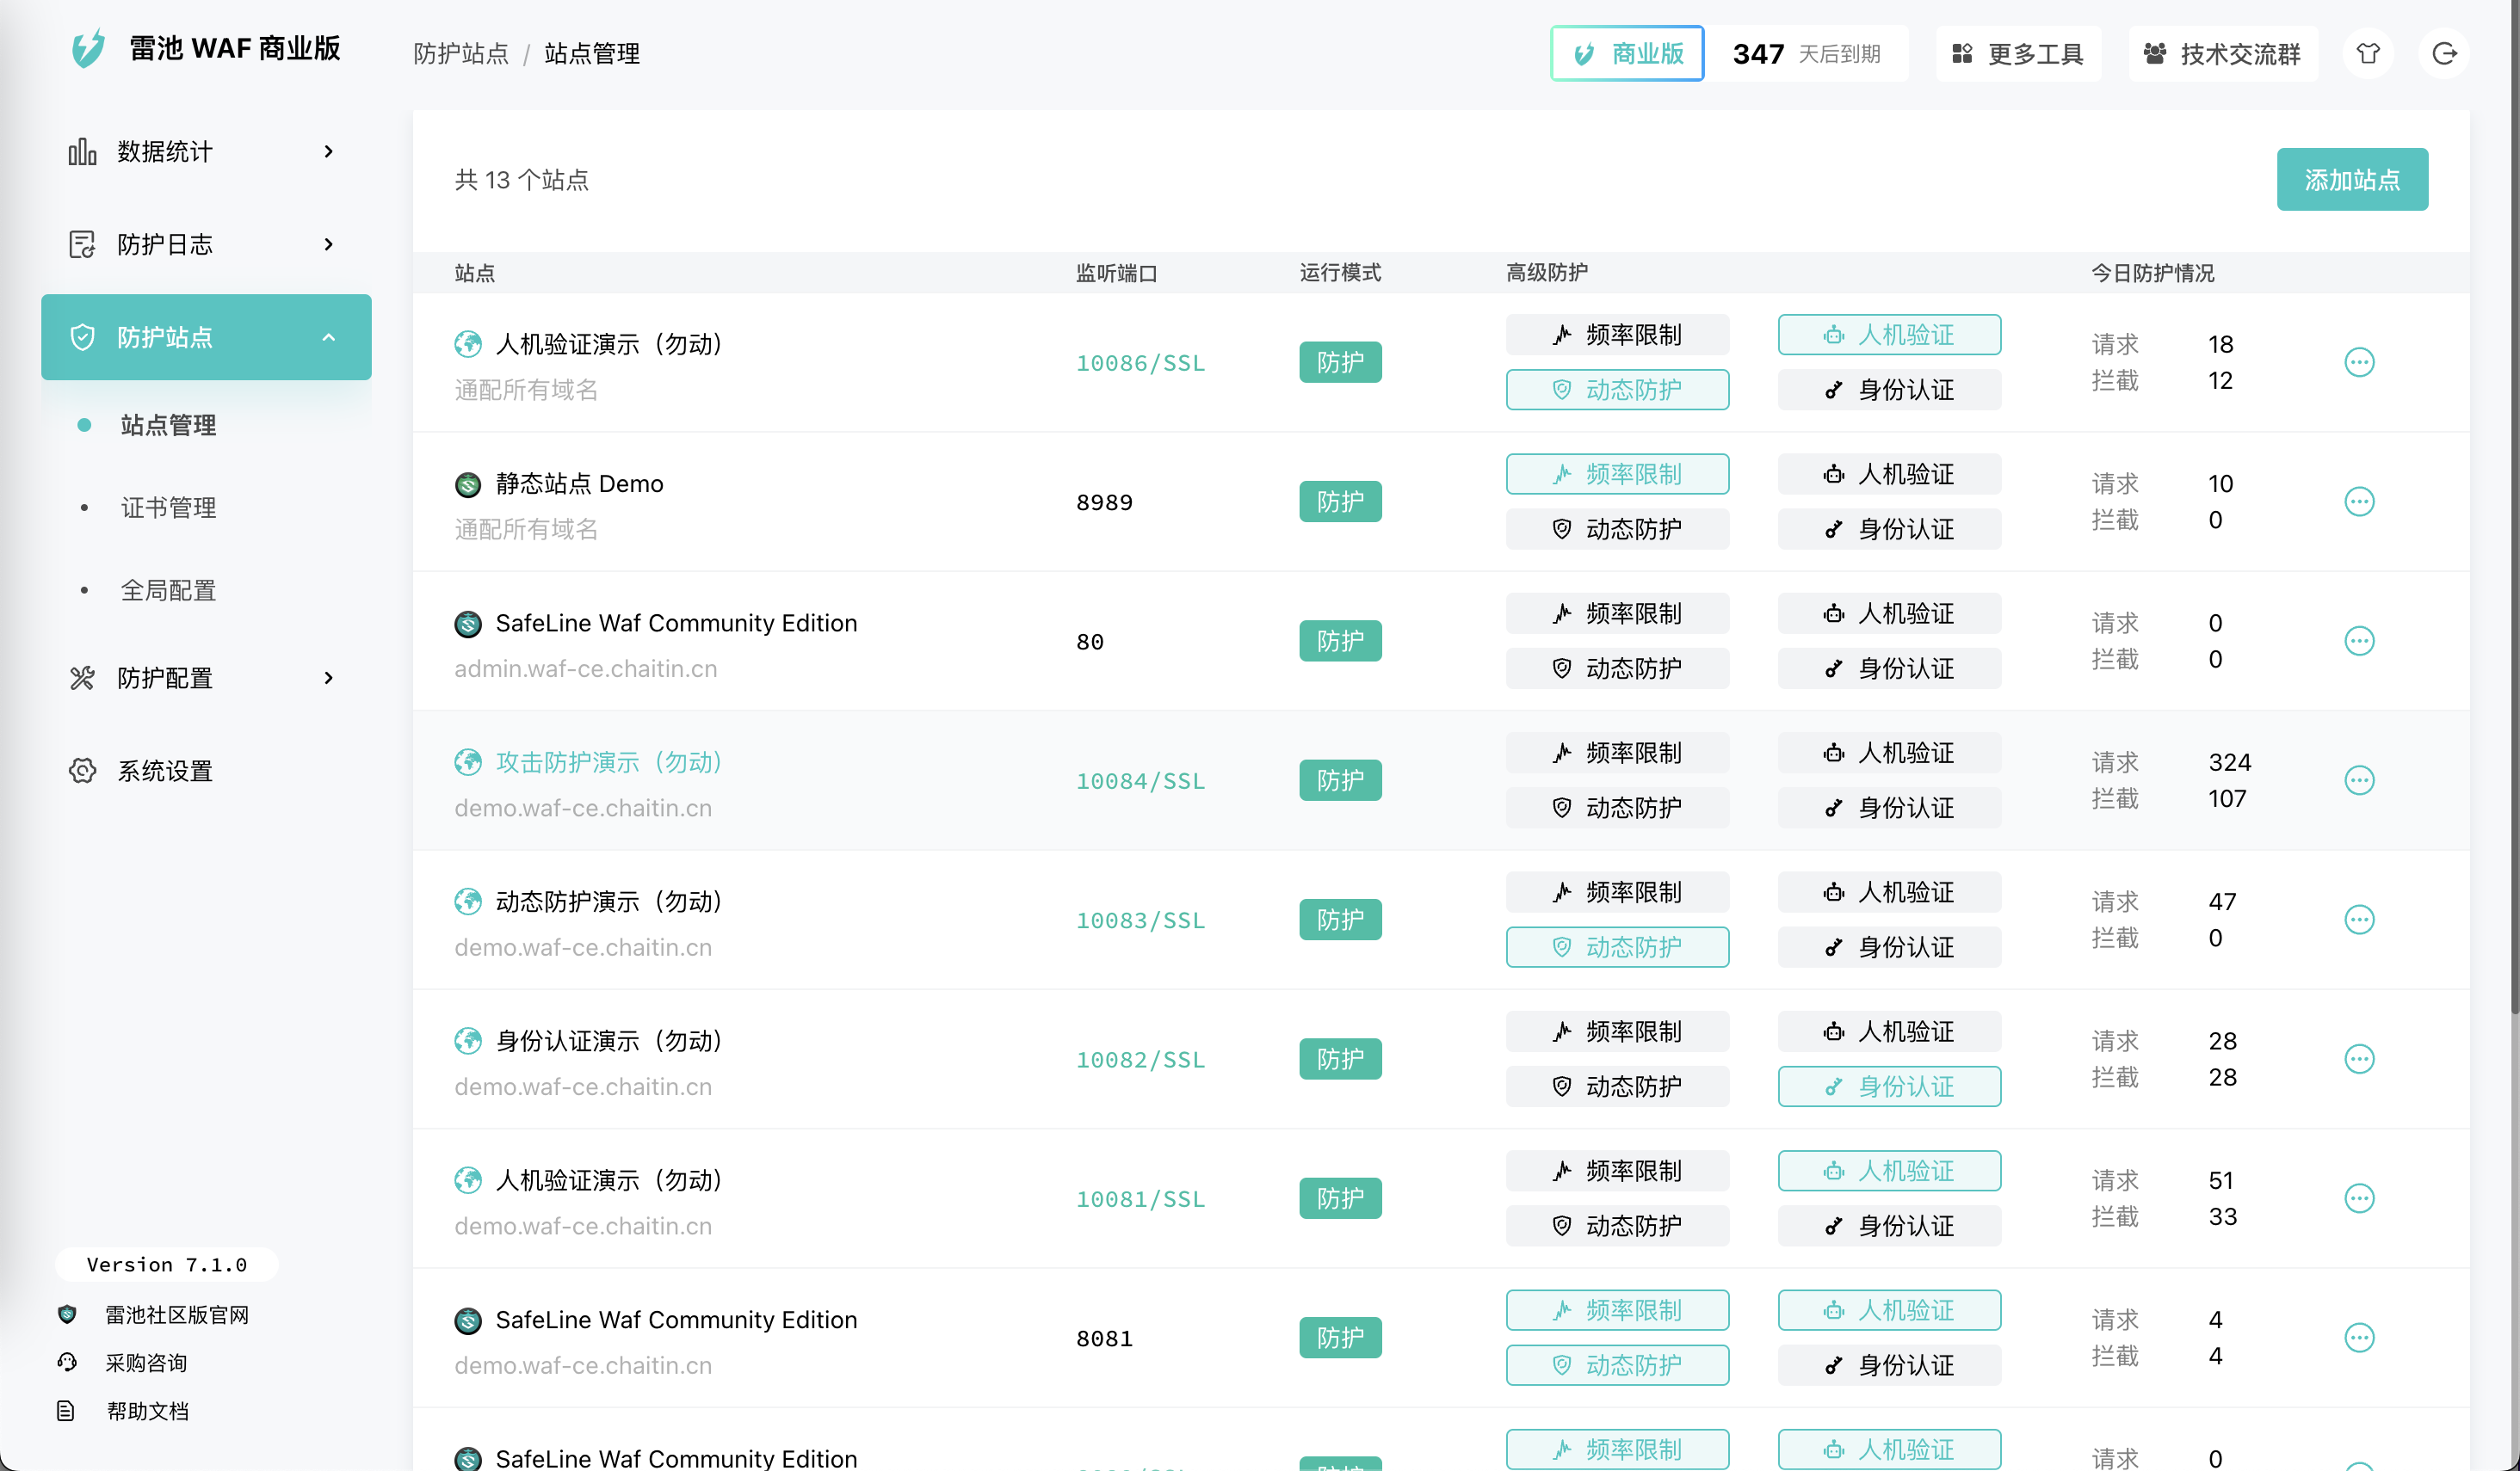Click the 添加站点 button
The height and width of the screenshot is (1471, 2520).
(2351, 180)
